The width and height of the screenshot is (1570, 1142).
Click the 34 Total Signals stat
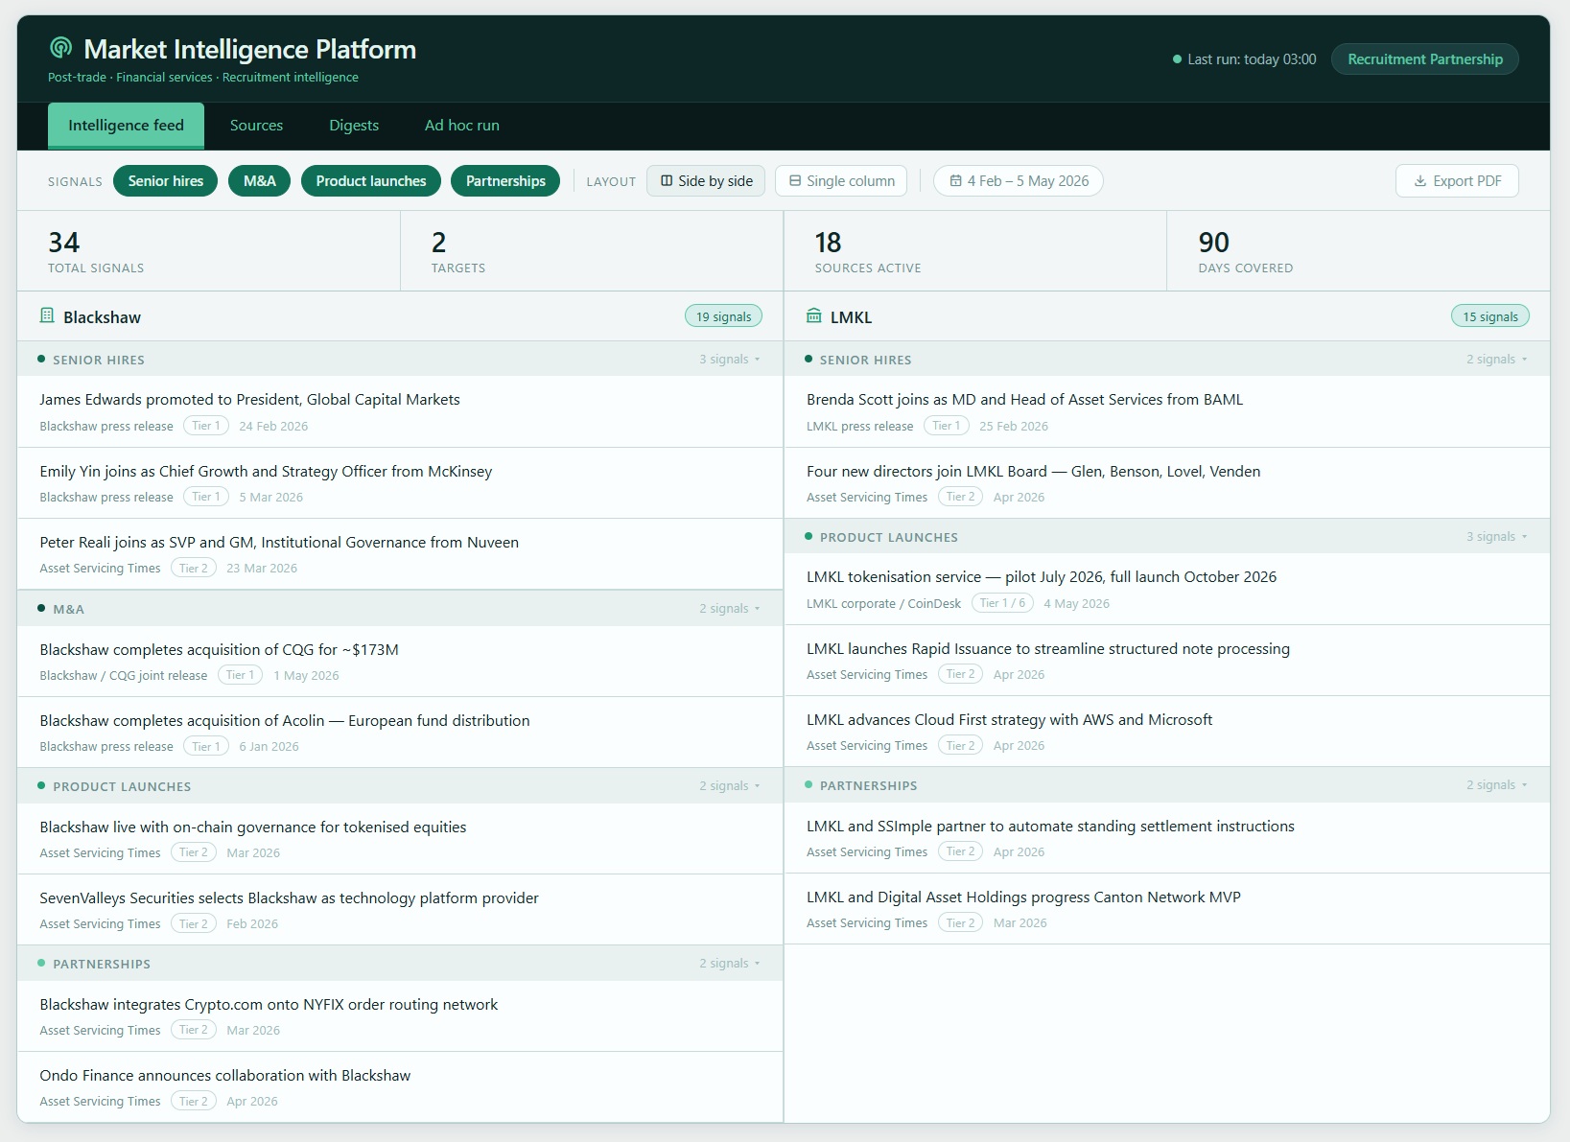click(x=208, y=251)
